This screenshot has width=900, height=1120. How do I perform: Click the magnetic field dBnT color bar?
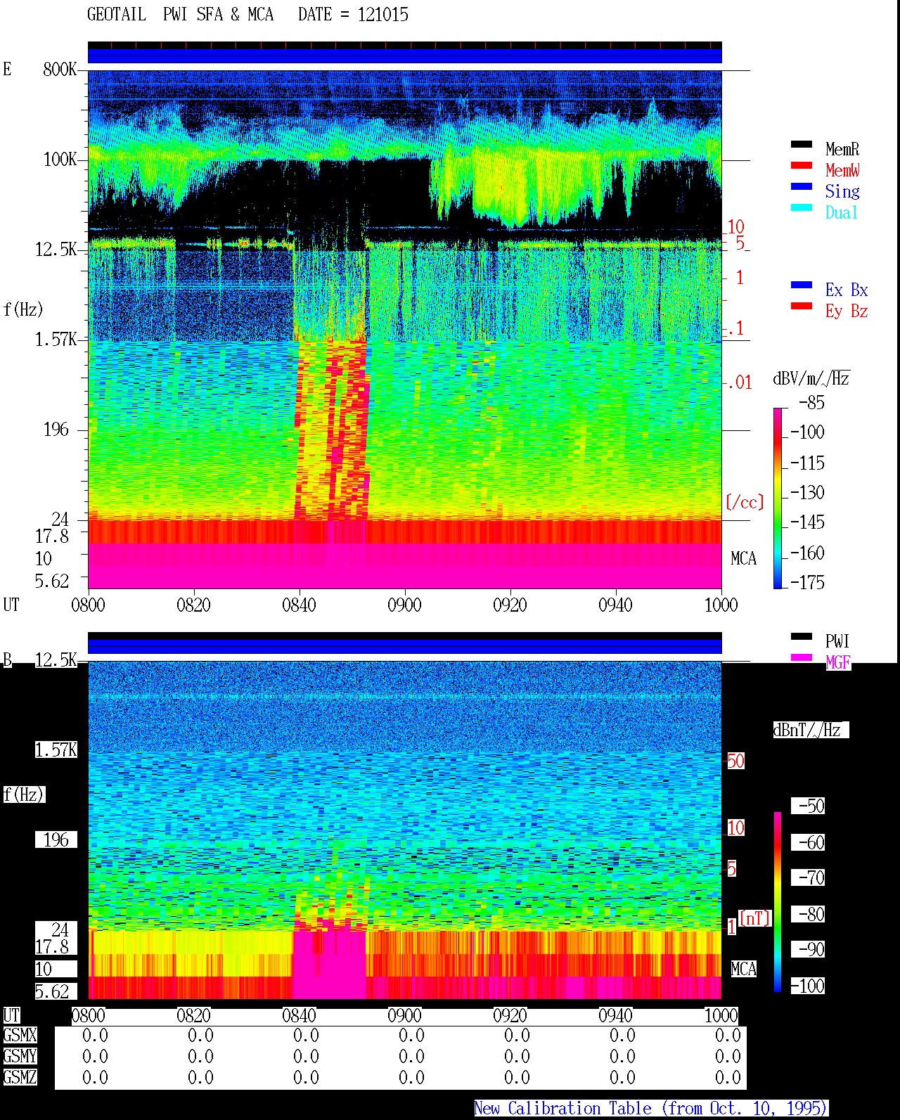click(x=778, y=902)
